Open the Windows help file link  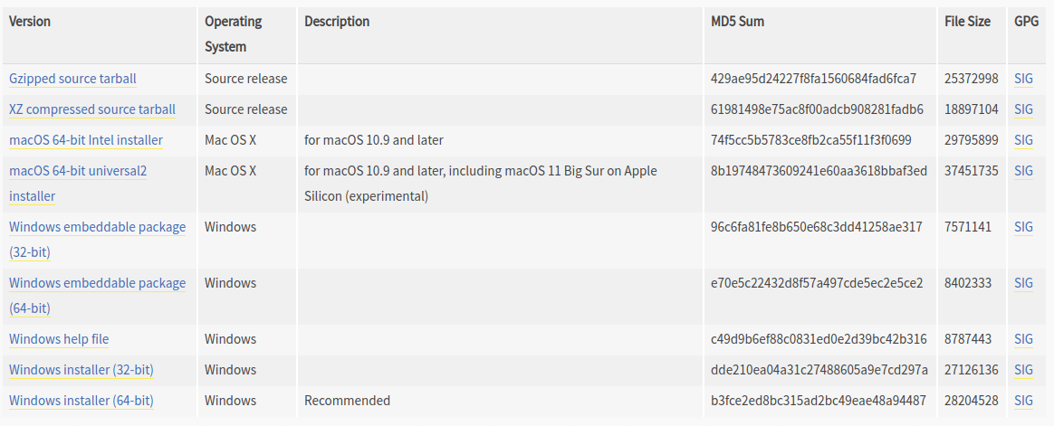click(x=59, y=339)
